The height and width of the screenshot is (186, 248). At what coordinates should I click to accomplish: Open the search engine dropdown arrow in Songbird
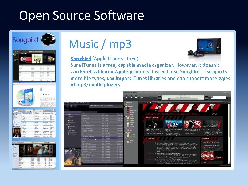(x=227, y=97)
